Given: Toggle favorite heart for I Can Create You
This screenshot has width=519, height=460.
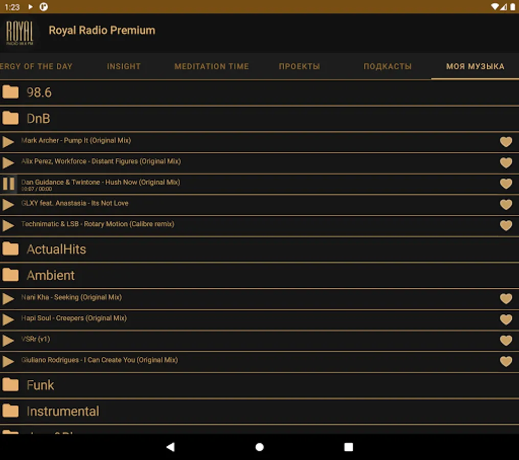Looking at the screenshot, I should pos(506,361).
